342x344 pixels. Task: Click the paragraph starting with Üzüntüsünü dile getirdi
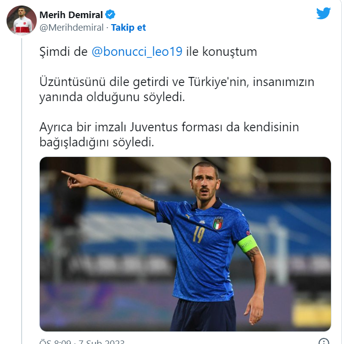(x=177, y=90)
